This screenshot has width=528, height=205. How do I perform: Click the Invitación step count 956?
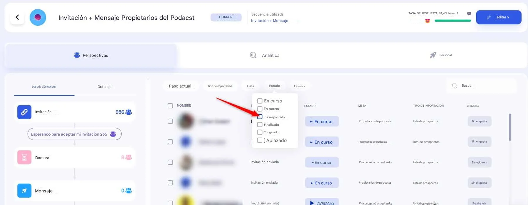tap(120, 112)
